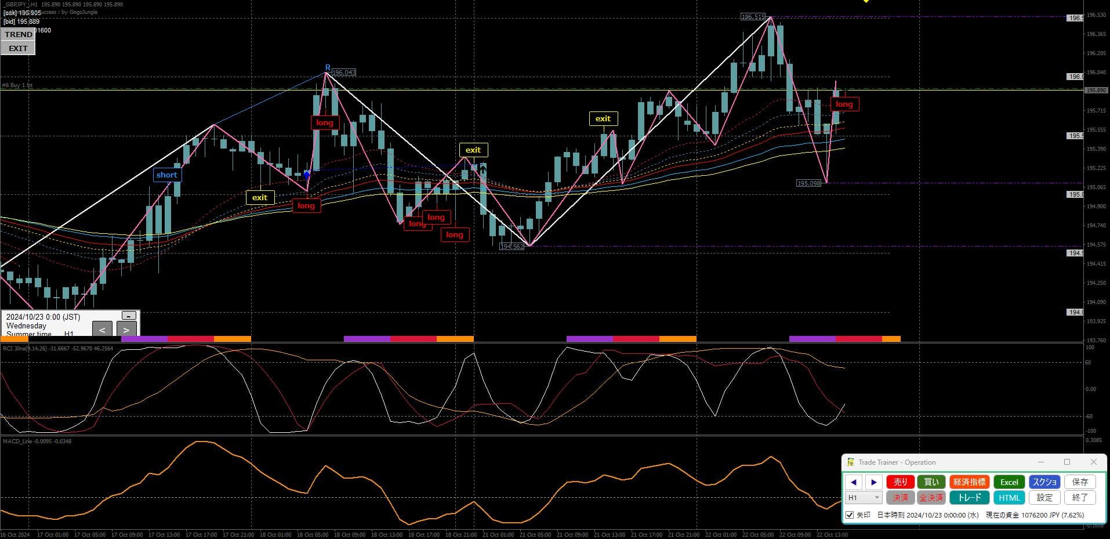
Task: Close all positions with 全決済
Action: (x=931, y=498)
